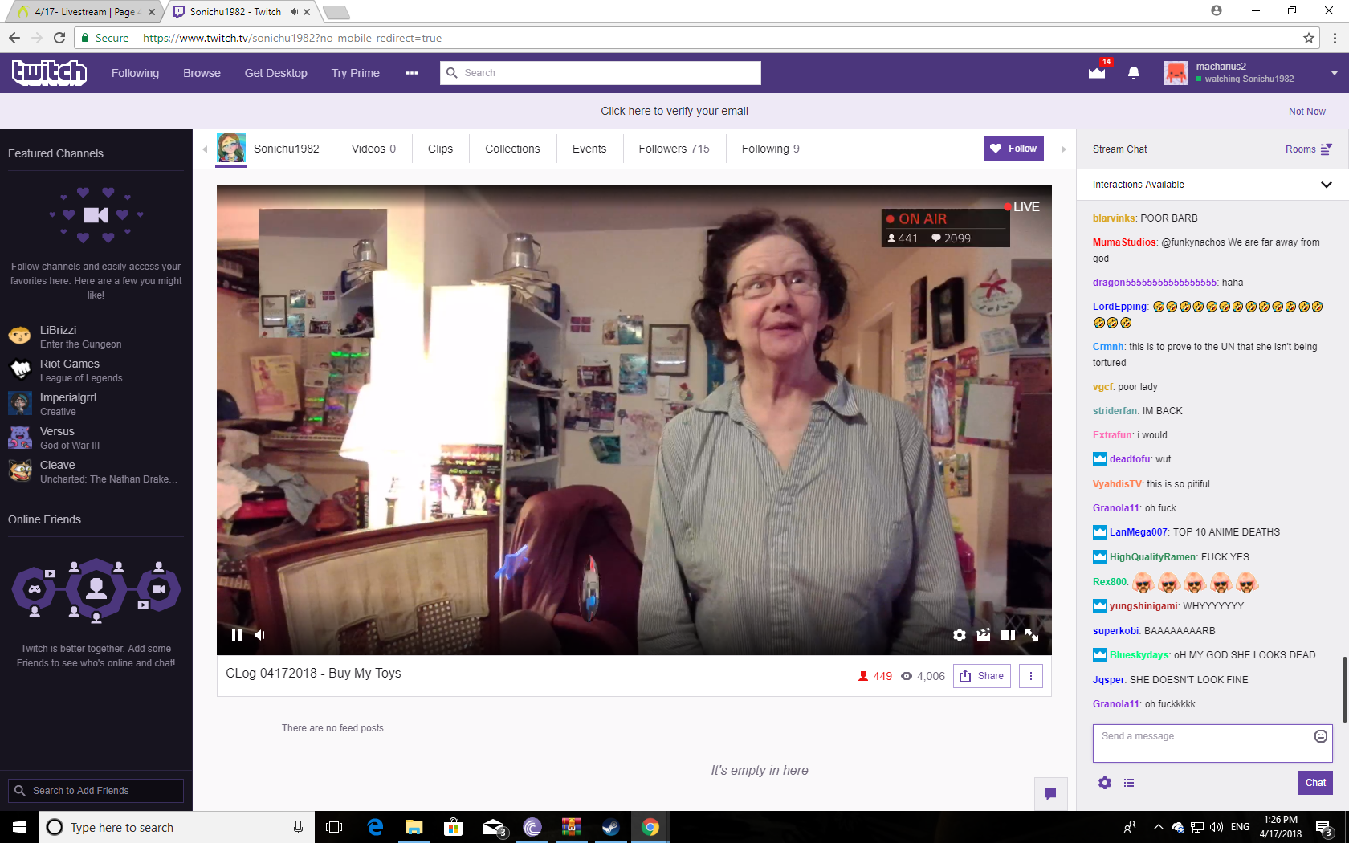The image size is (1349, 843).
Task: Open the emote picker smiley
Action: click(1321, 736)
